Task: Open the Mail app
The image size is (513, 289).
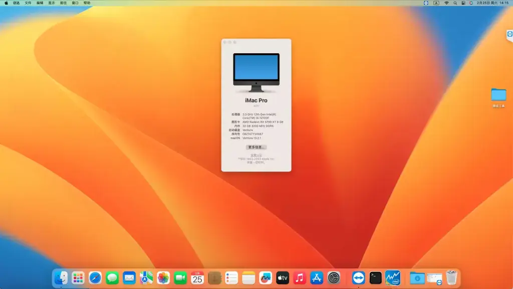Action: pos(129,278)
